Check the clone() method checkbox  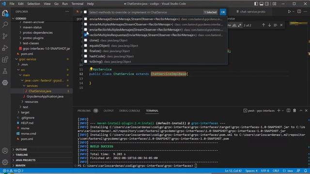pyautogui.click(x=86, y=40)
